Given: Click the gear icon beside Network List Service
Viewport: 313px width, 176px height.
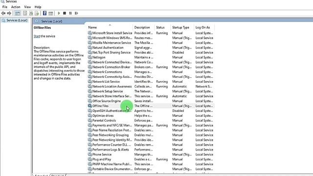Looking at the screenshot, I should point(90,82).
